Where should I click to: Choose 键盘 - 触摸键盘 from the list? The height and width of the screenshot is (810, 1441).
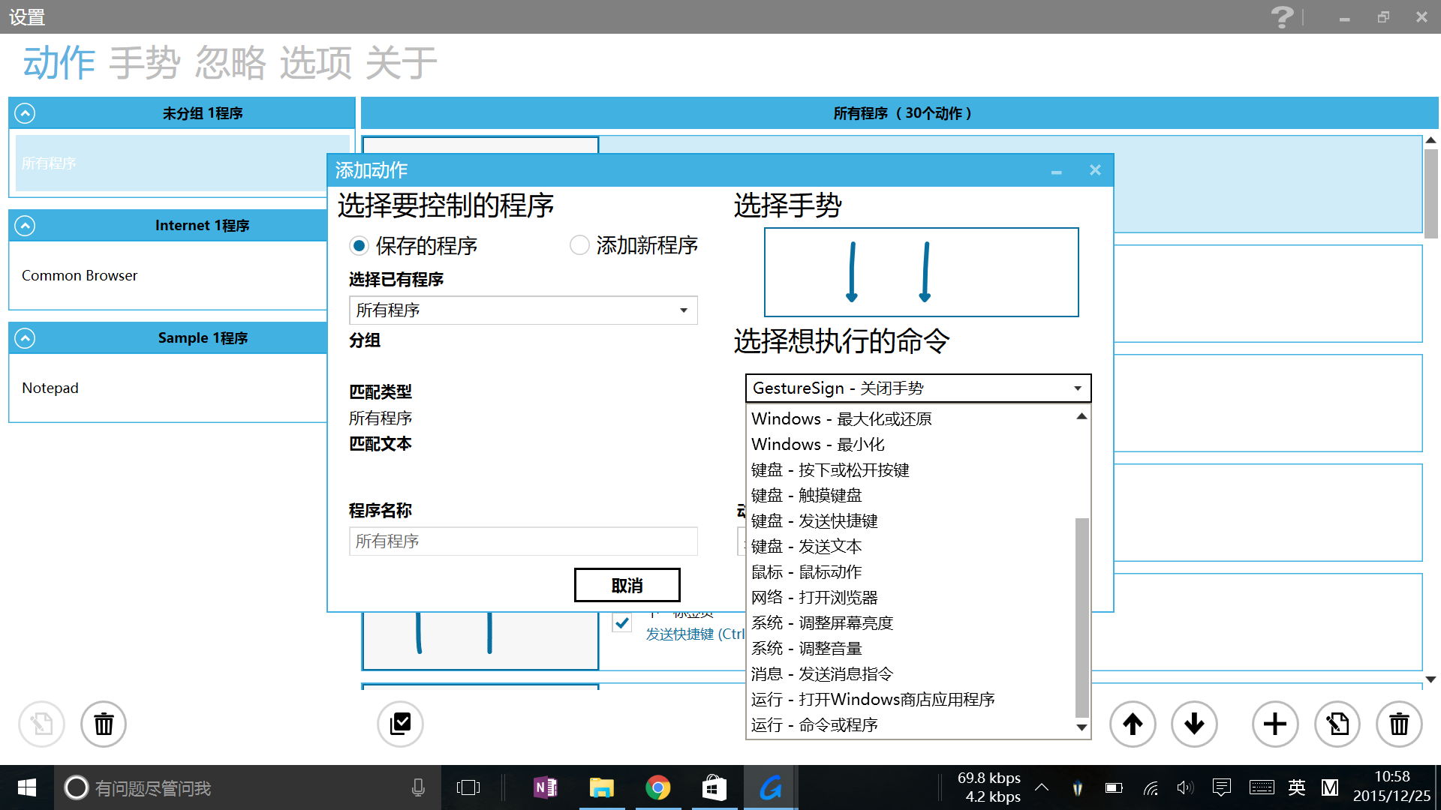tap(911, 495)
